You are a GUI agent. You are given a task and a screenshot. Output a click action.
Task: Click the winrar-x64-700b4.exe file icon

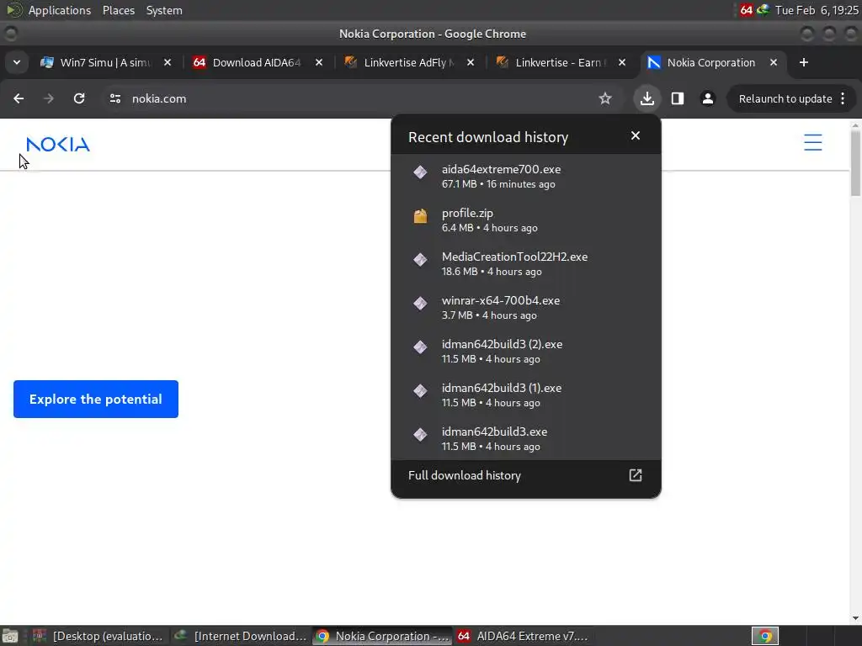[421, 303]
